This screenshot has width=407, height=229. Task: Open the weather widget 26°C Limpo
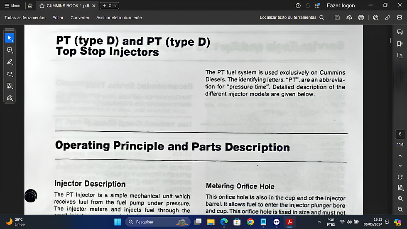(16, 222)
